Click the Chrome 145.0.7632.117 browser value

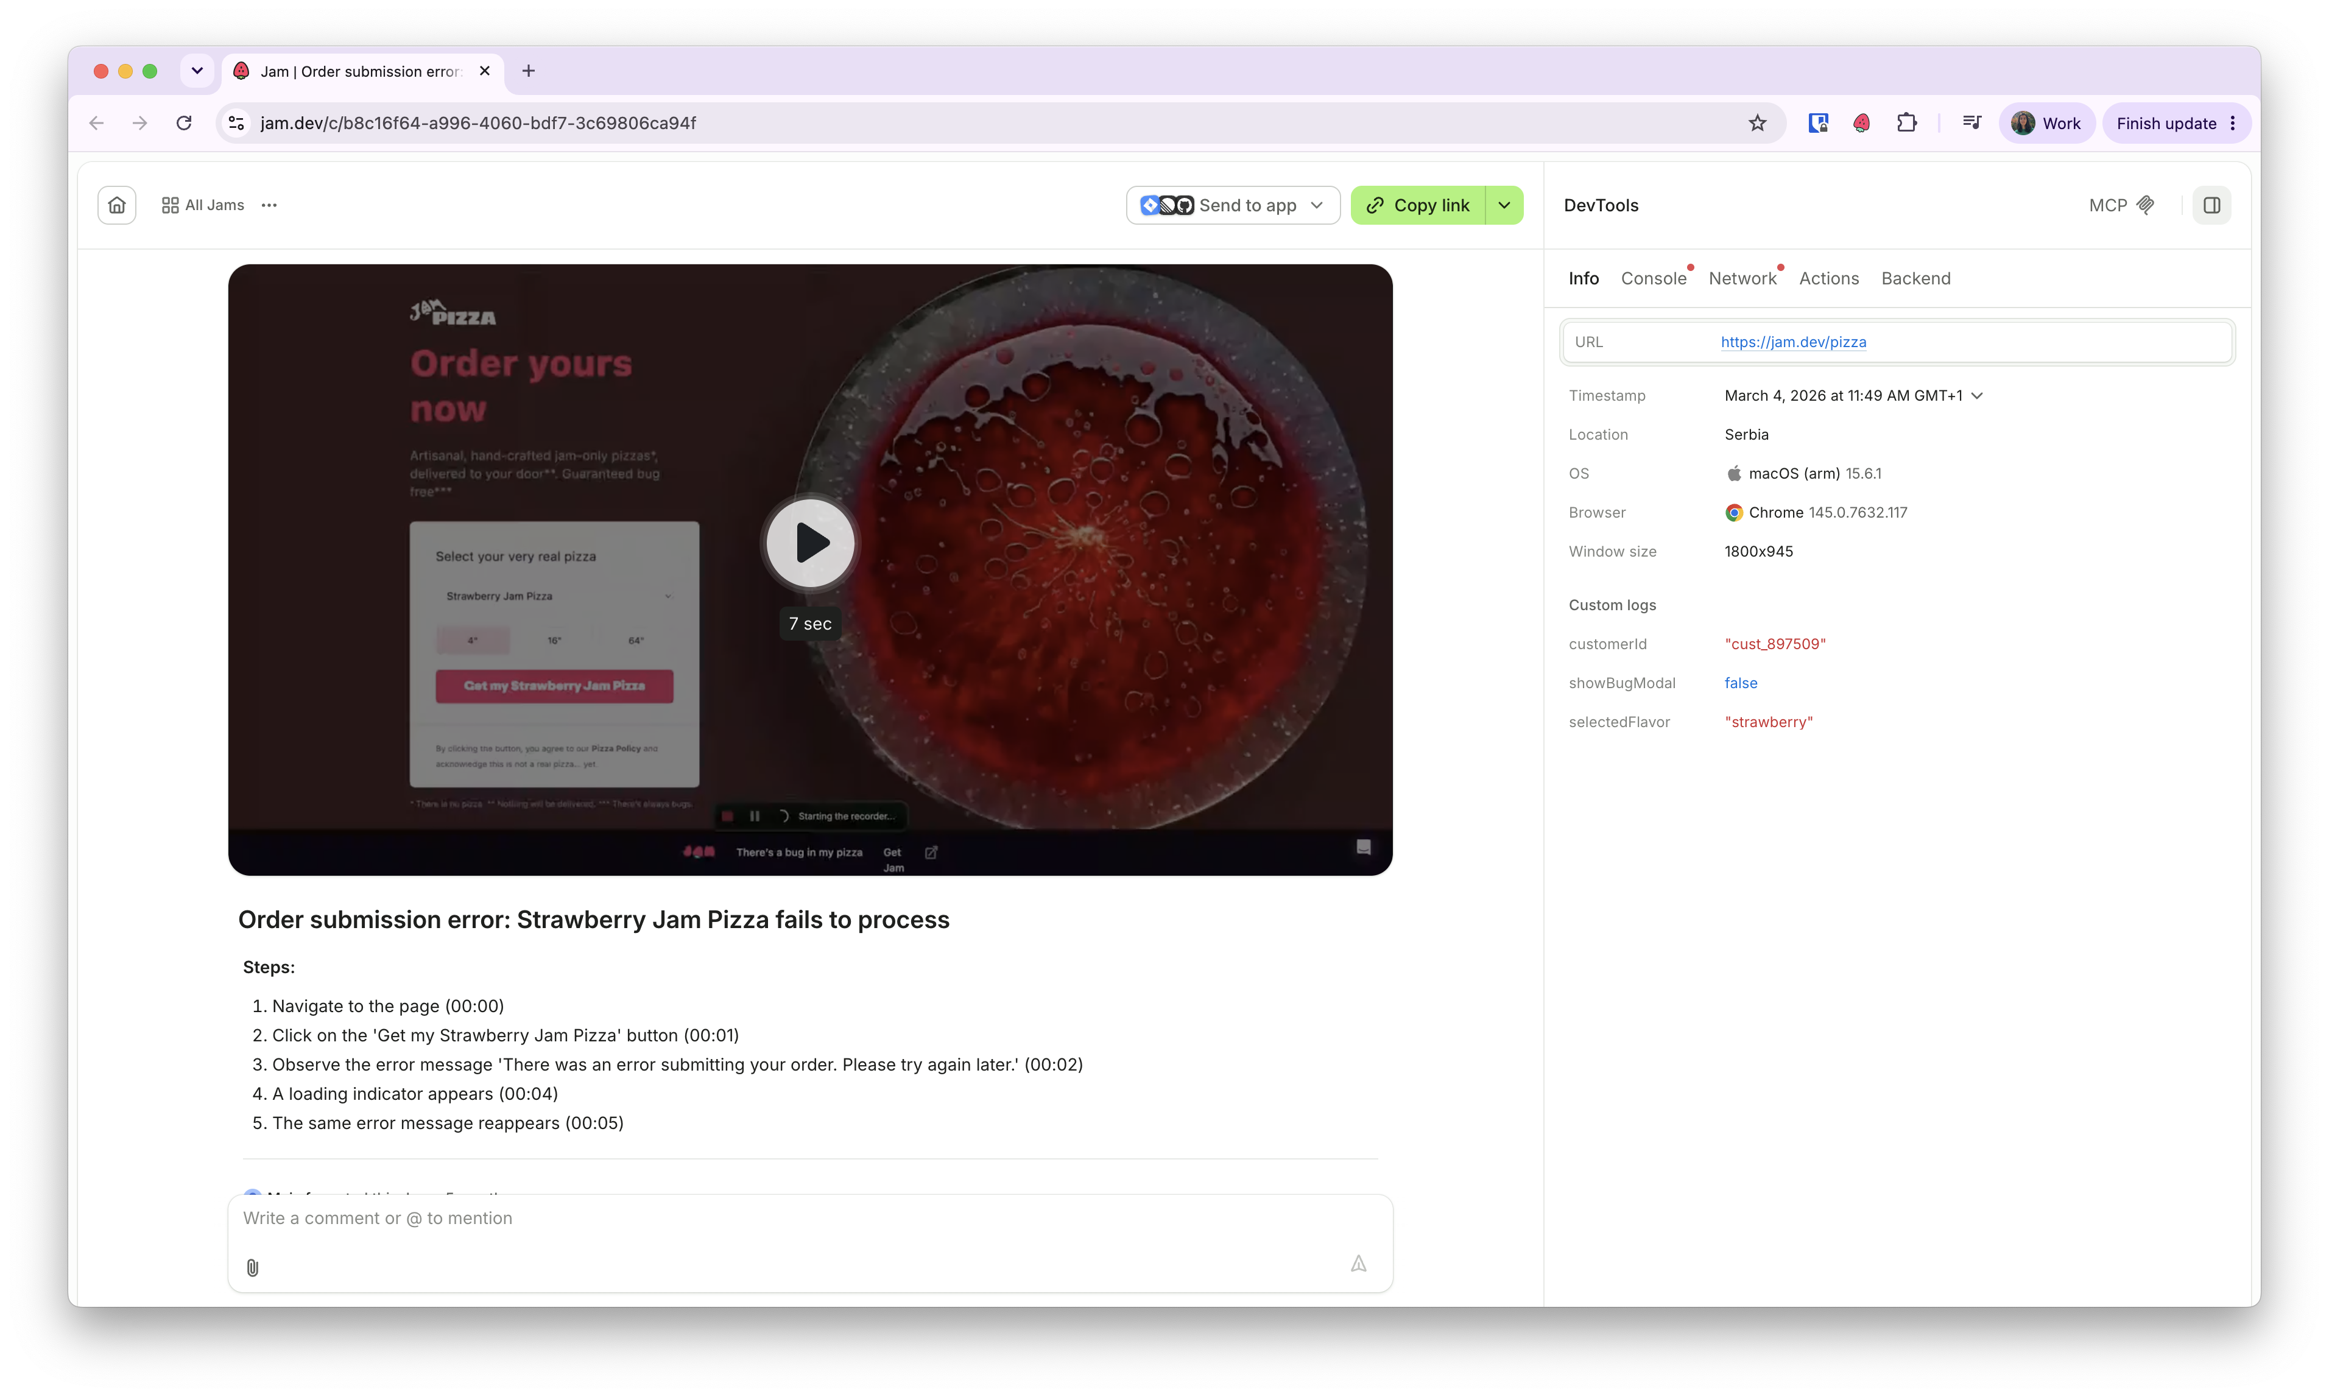(1816, 513)
